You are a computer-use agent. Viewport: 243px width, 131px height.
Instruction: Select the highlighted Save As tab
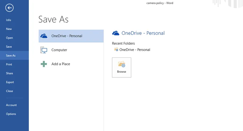click(x=11, y=56)
